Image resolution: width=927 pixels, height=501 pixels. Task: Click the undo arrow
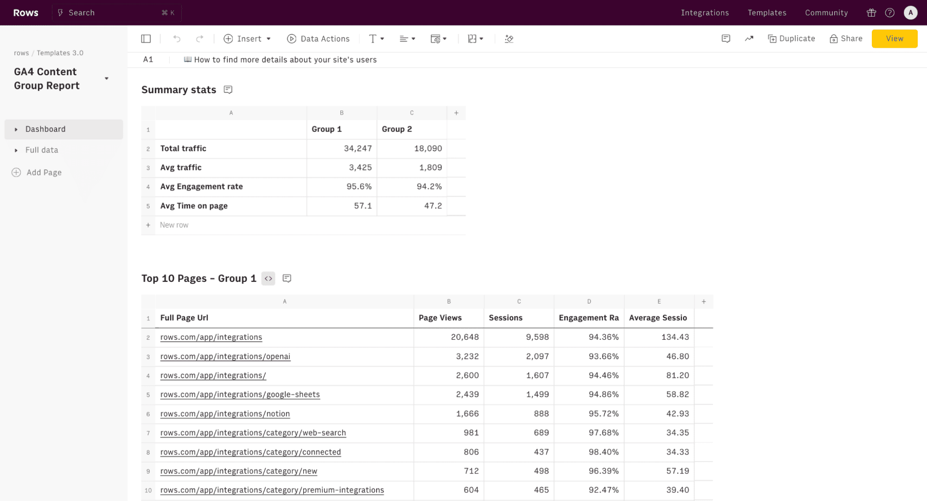click(177, 39)
